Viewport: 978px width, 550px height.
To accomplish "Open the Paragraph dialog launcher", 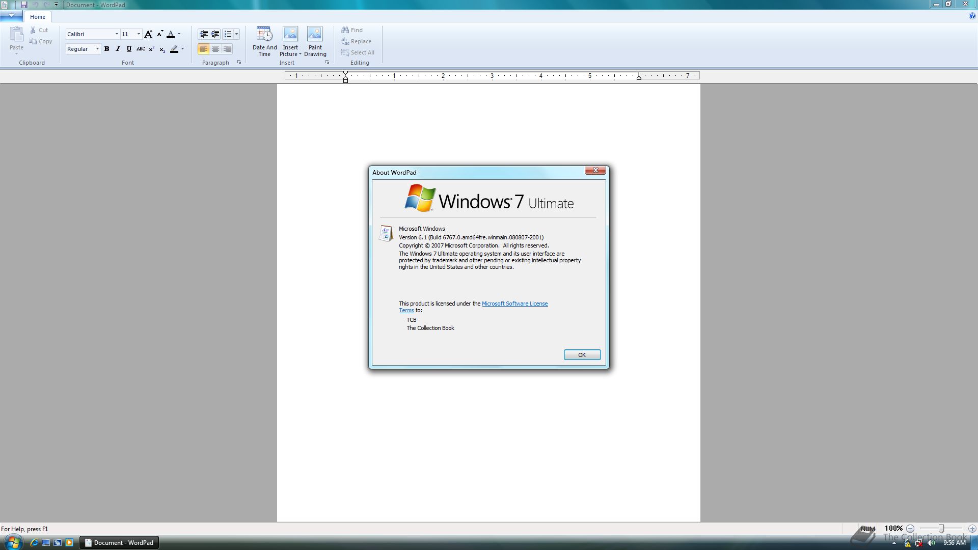I will tap(239, 62).
